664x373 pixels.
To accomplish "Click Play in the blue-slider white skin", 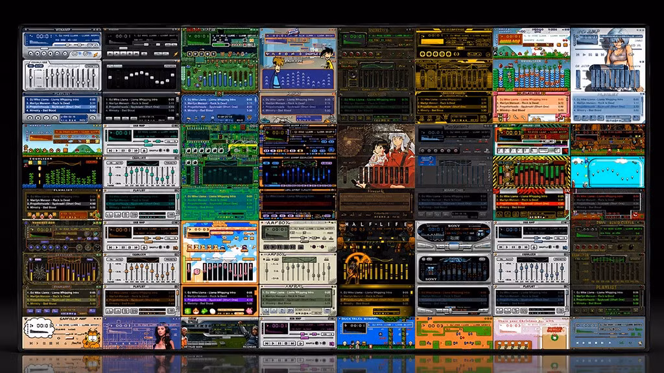I will coord(507,247).
